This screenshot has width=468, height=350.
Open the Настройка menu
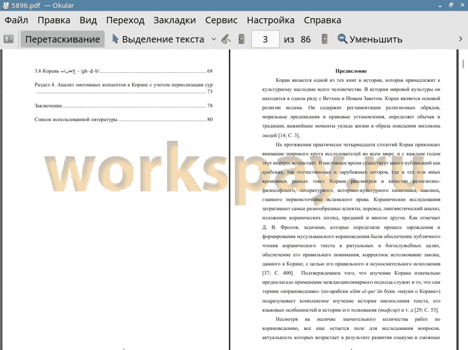tap(271, 20)
